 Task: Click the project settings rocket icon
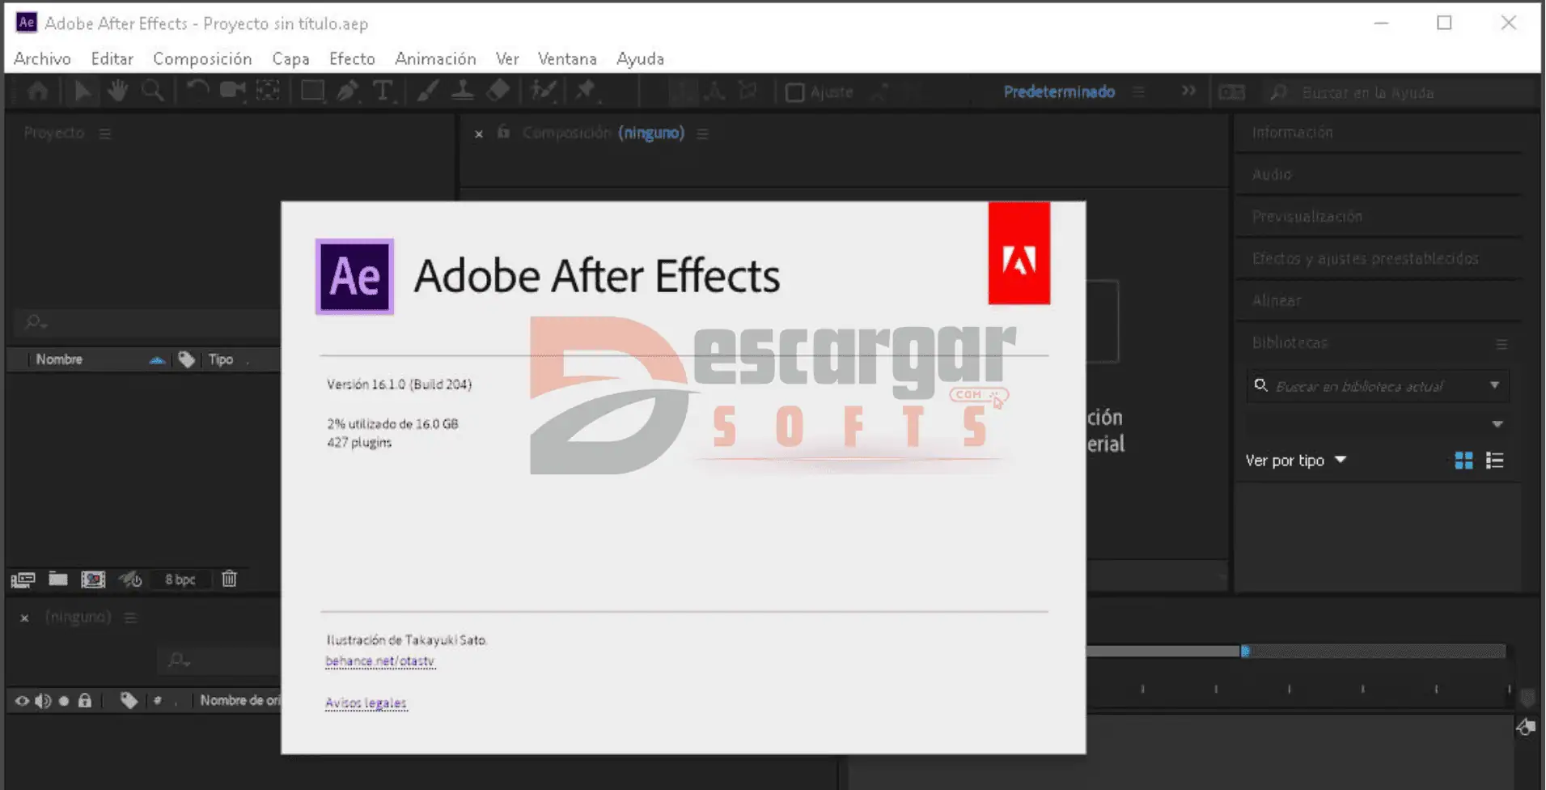pyautogui.click(x=130, y=580)
